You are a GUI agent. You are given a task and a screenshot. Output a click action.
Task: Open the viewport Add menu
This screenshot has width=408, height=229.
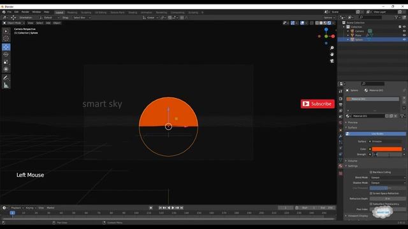[48, 23]
